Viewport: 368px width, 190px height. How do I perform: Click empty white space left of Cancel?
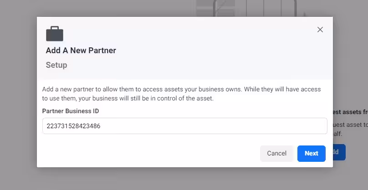150,153
